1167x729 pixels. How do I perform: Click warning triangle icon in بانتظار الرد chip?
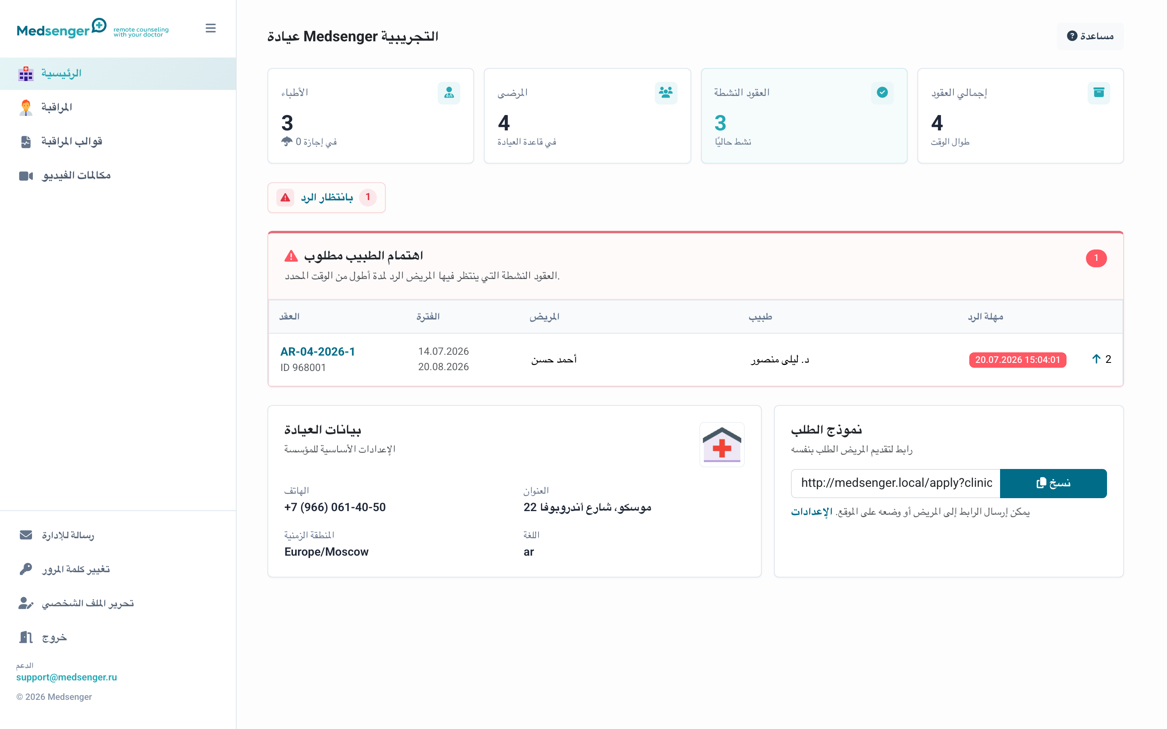tap(286, 197)
